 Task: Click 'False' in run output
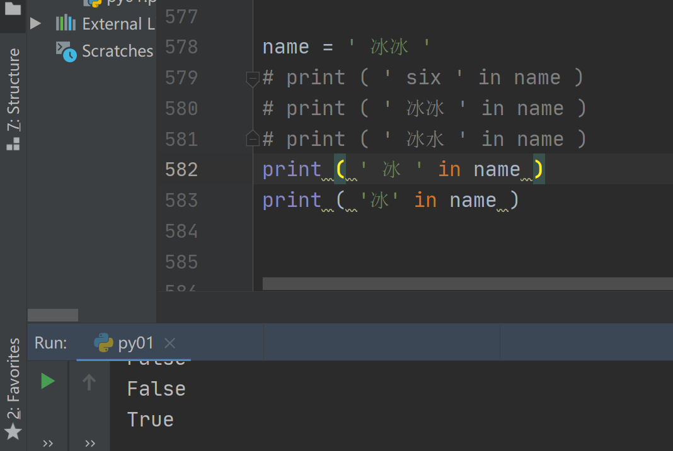pos(157,389)
